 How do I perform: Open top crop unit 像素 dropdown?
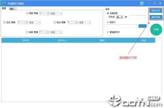[56, 14]
